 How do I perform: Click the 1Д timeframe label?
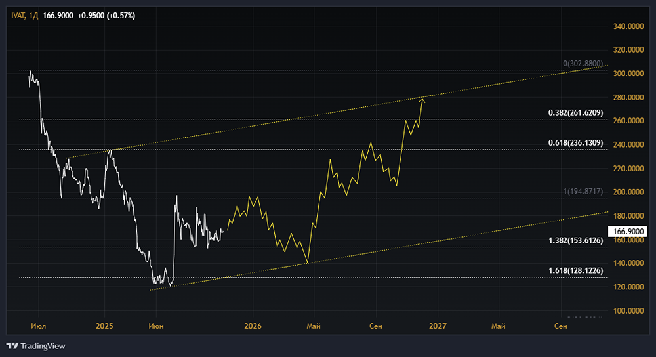point(33,16)
